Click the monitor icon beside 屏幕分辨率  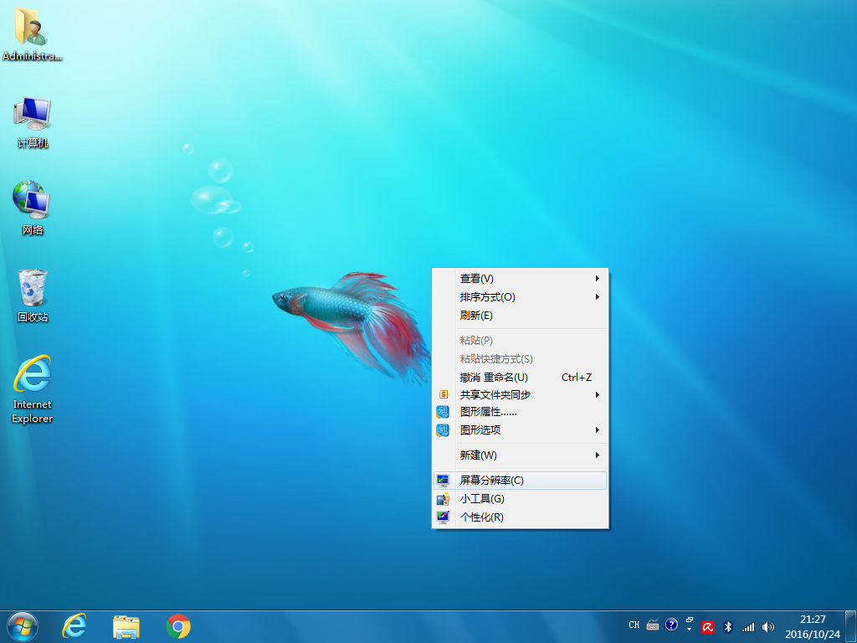(443, 480)
